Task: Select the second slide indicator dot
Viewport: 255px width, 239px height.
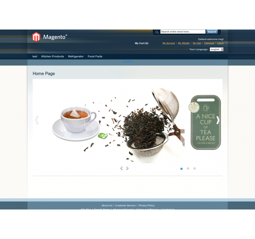Action: pyautogui.click(x=188, y=169)
